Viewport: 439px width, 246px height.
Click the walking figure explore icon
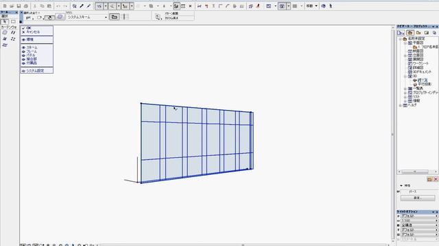pos(331,6)
